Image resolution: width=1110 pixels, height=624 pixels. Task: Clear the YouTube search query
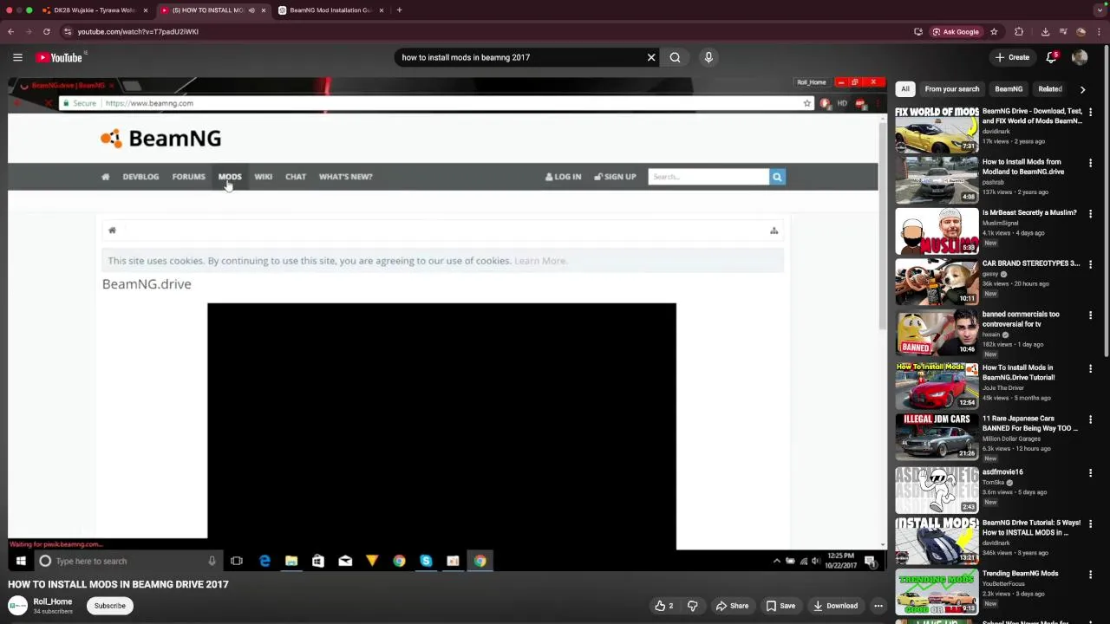pyautogui.click(x=651, y=57)
